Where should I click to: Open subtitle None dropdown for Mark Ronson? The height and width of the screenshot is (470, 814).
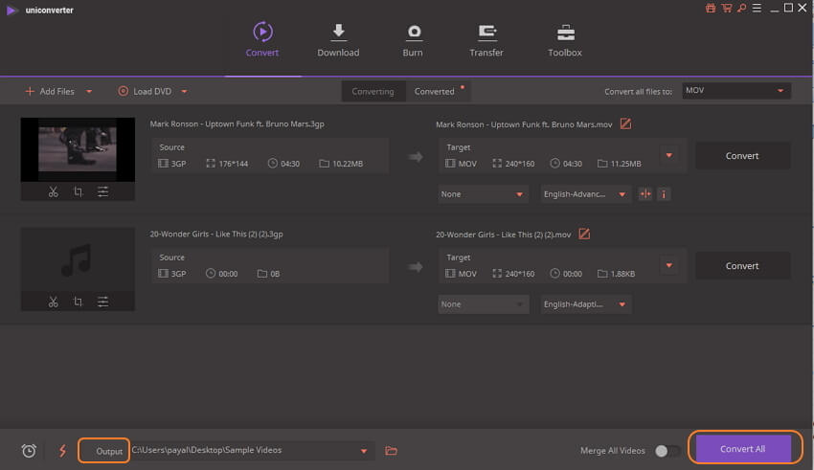484,194
